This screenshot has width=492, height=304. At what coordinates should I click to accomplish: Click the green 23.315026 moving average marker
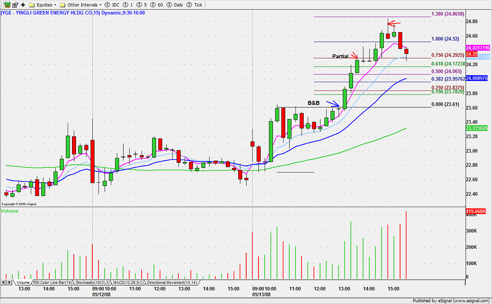[477, 128]
